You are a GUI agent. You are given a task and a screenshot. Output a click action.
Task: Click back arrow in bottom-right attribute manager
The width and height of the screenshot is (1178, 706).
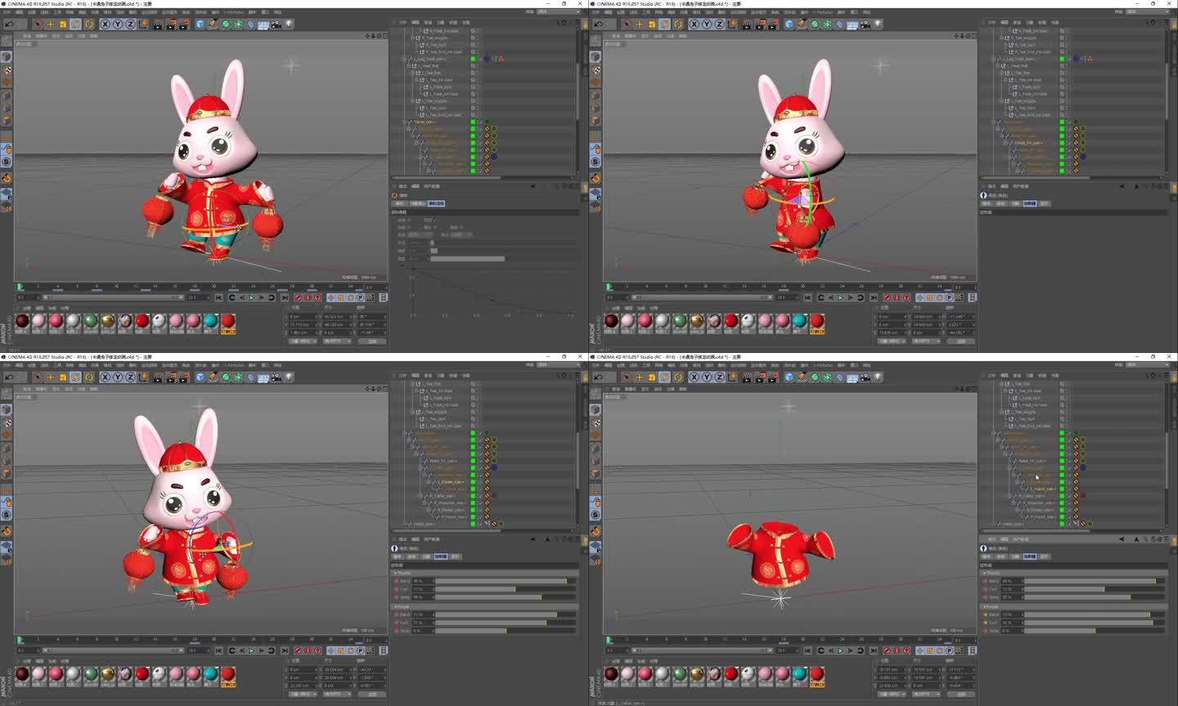pyautogui.click(x=1122, y=539)
